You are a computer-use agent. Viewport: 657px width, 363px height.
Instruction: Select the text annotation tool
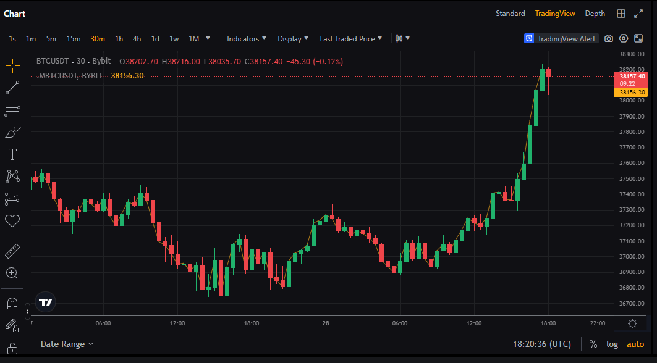point(12,154)
